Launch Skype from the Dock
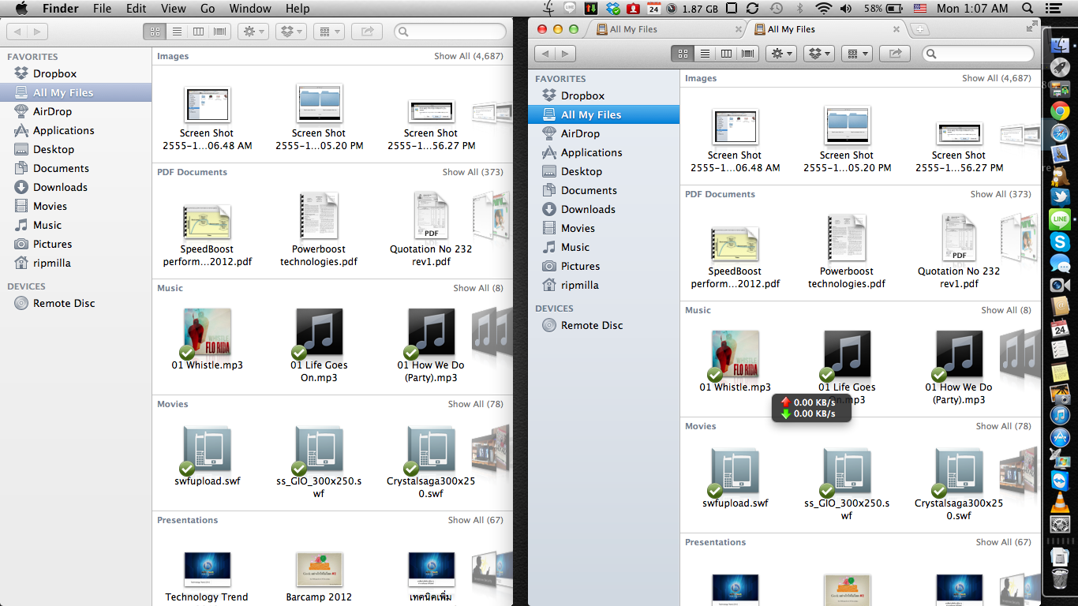1078x606 pixels. [x=1060, y=241]
